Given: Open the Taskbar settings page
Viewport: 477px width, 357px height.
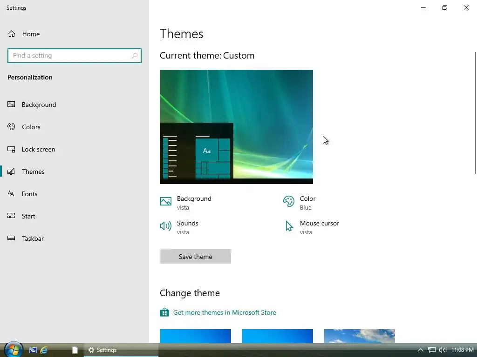Looking at the screenshot, I should [75, 238].
